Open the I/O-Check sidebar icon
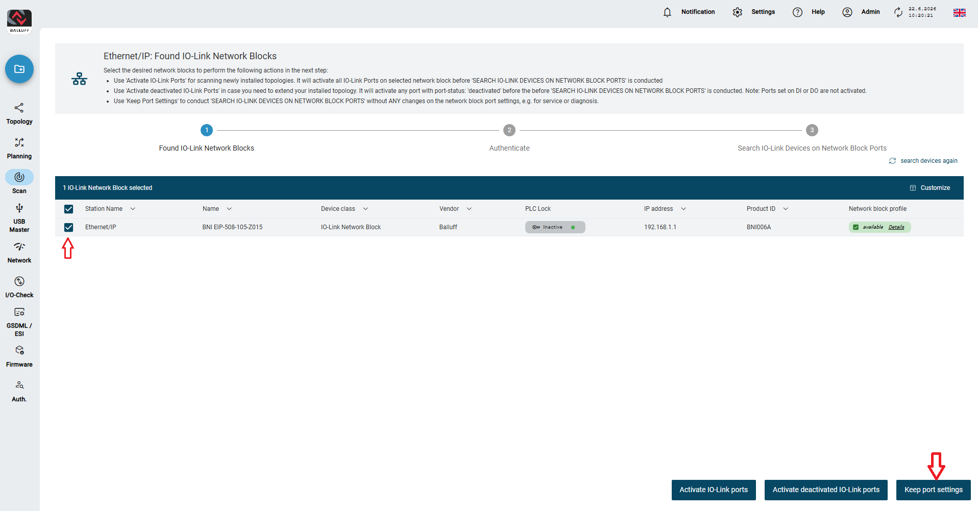The image size is (978, 511). [19, 281]
